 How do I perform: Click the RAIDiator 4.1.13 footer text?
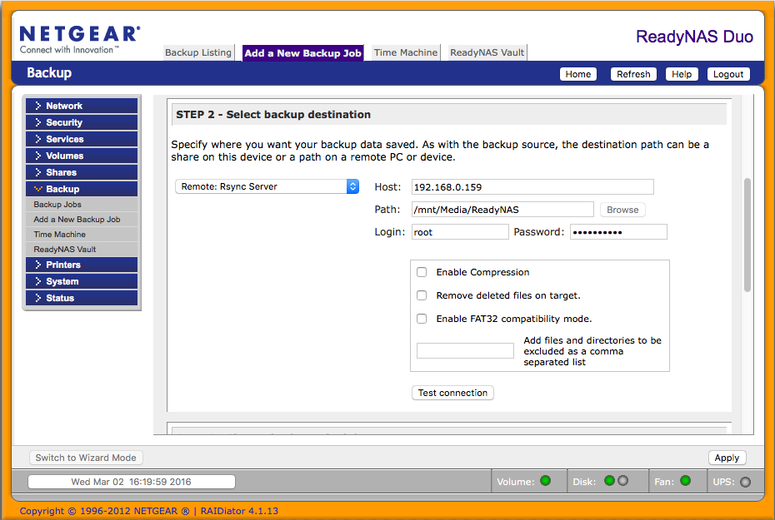point(239,511)
